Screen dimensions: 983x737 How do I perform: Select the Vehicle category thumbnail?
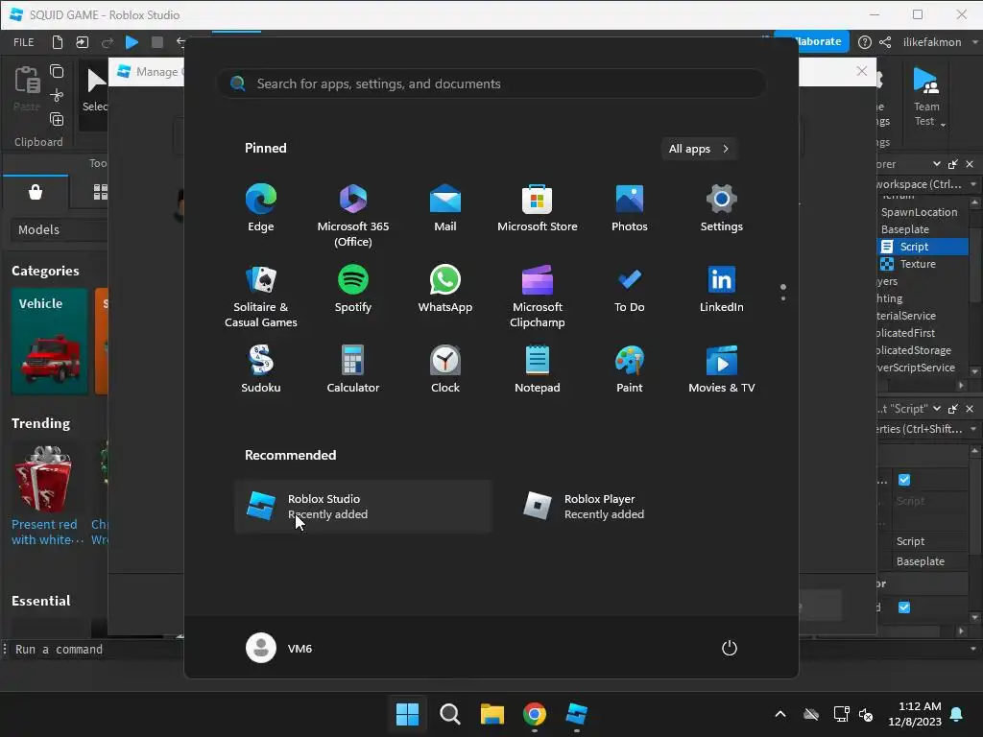tap(49, 341)
